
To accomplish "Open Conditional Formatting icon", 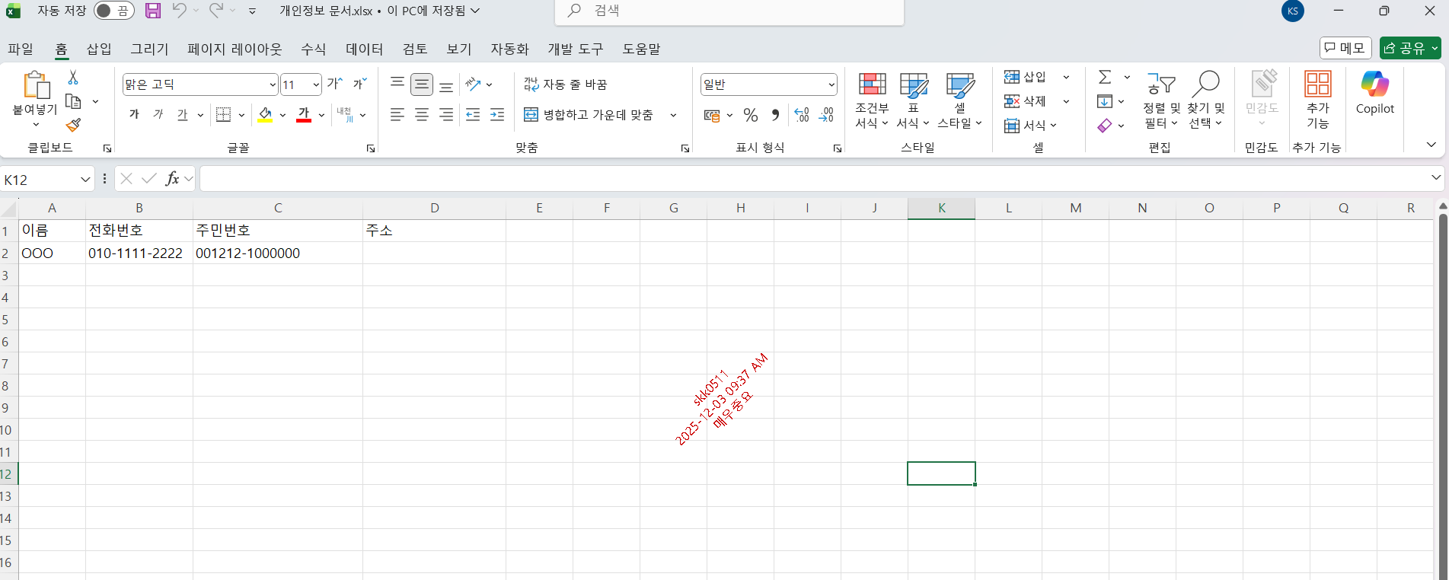I will point(872,84).
